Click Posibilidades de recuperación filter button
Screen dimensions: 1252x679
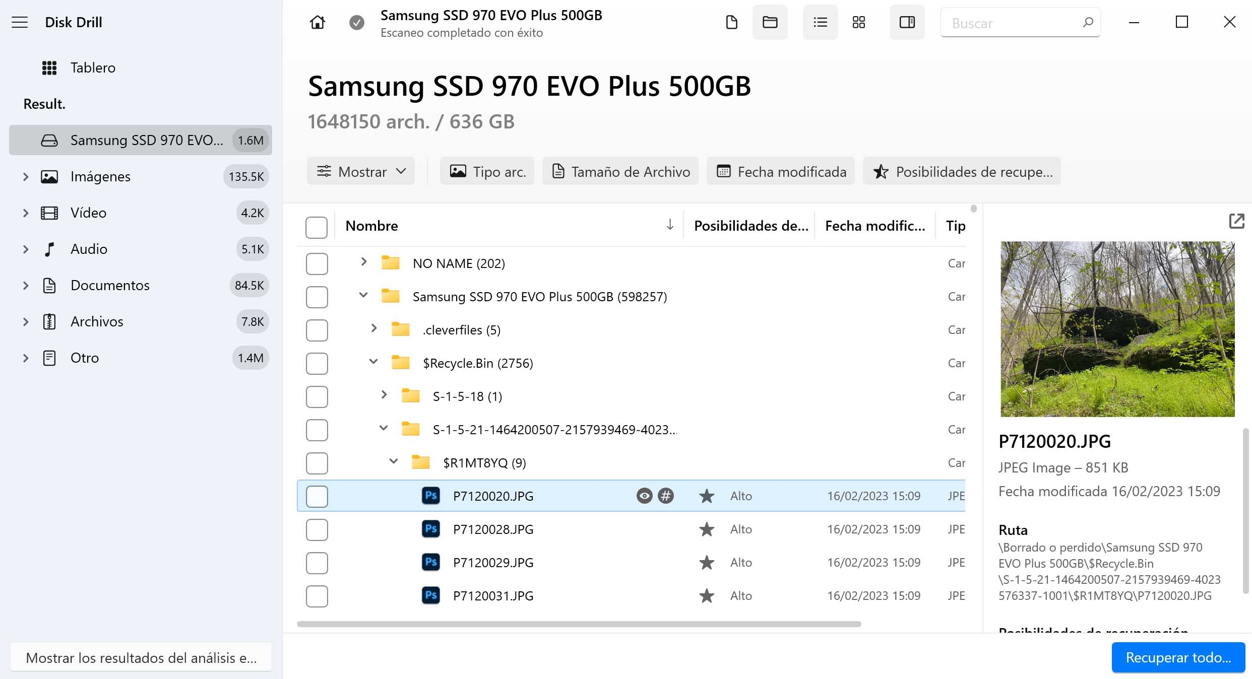[962, 171]
